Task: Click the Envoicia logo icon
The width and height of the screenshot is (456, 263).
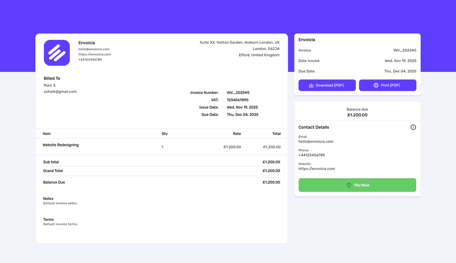Action: pos(57,53)
